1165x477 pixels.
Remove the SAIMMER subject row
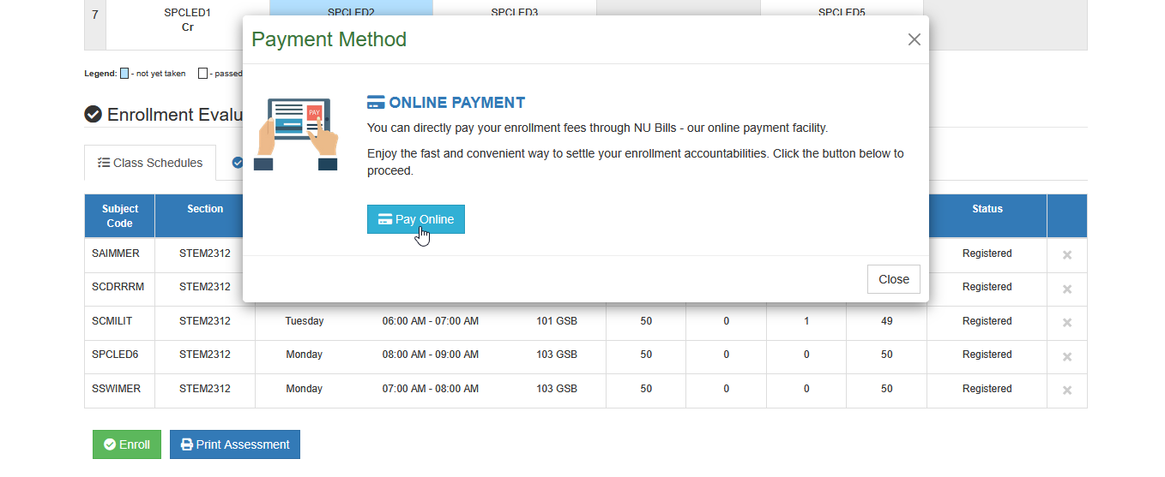(x=1067, y=255)
